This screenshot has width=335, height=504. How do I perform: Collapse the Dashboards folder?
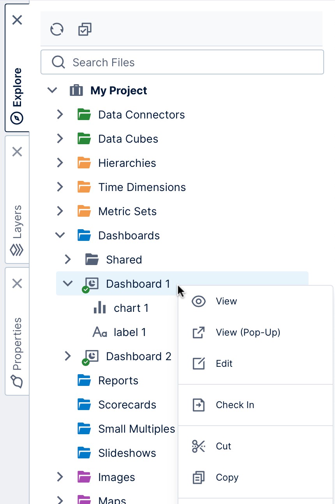click(x=60, y=235)
